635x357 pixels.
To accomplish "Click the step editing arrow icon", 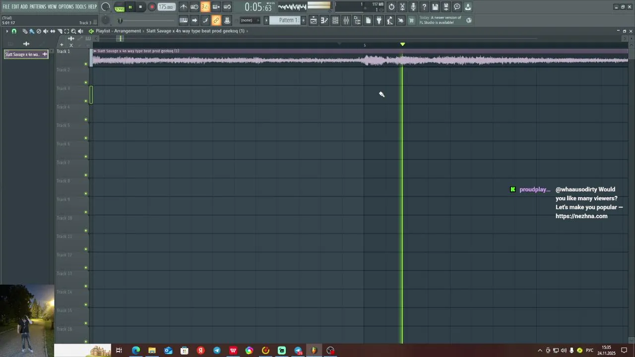I will pos(194,20).
